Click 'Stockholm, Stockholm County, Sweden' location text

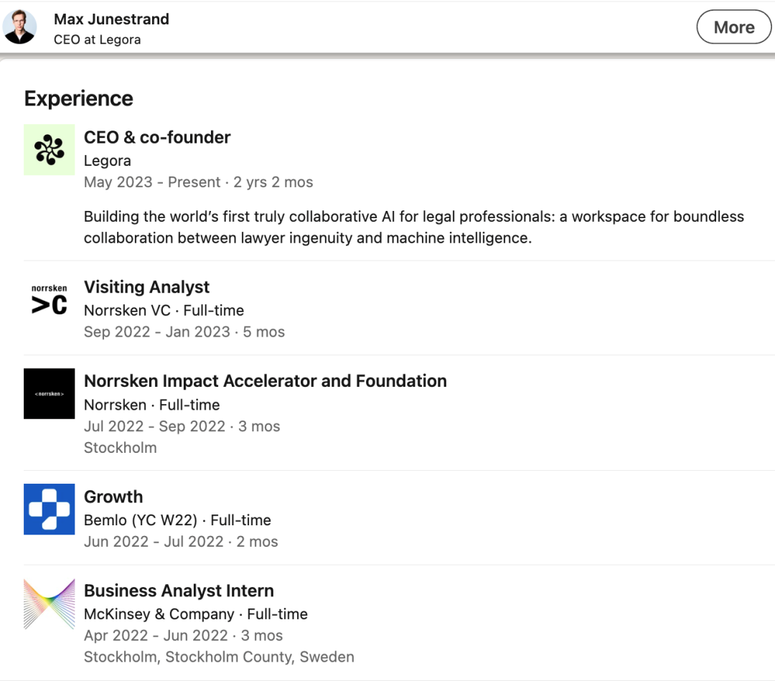pyautogui.click(x=219, y=657)
